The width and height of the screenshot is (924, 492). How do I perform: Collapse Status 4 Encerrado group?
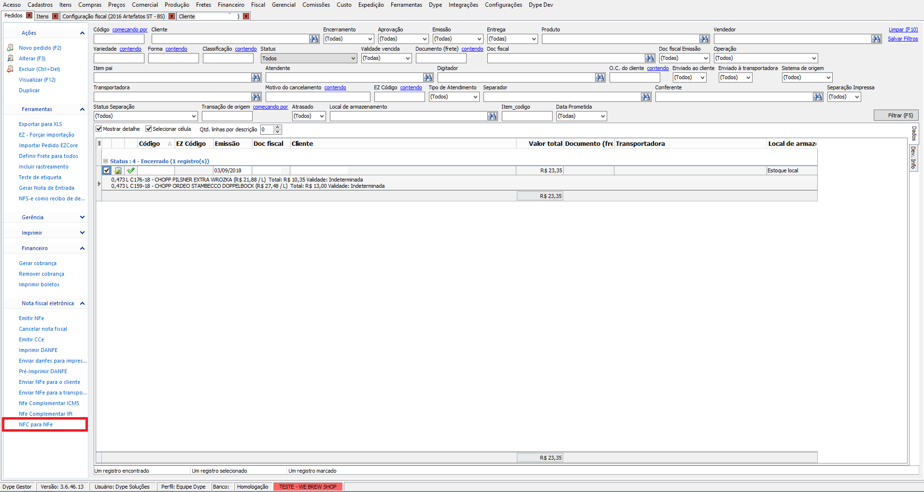point(105,161)
